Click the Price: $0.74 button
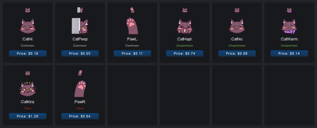 click(185, 53)
